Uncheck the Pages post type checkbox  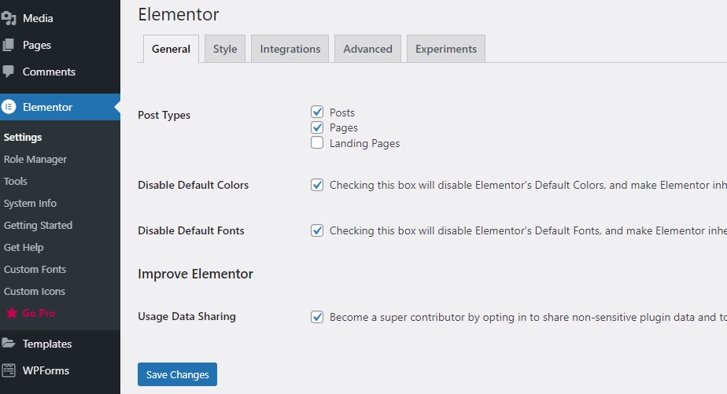[x=317, y=127]
